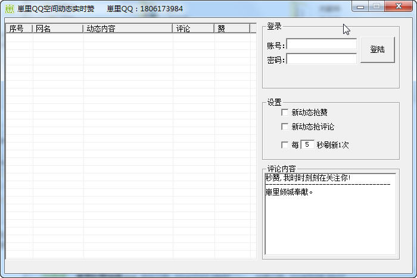Click the refresh seconds field showing 5
Screen dimensions: 417x278
307,144
